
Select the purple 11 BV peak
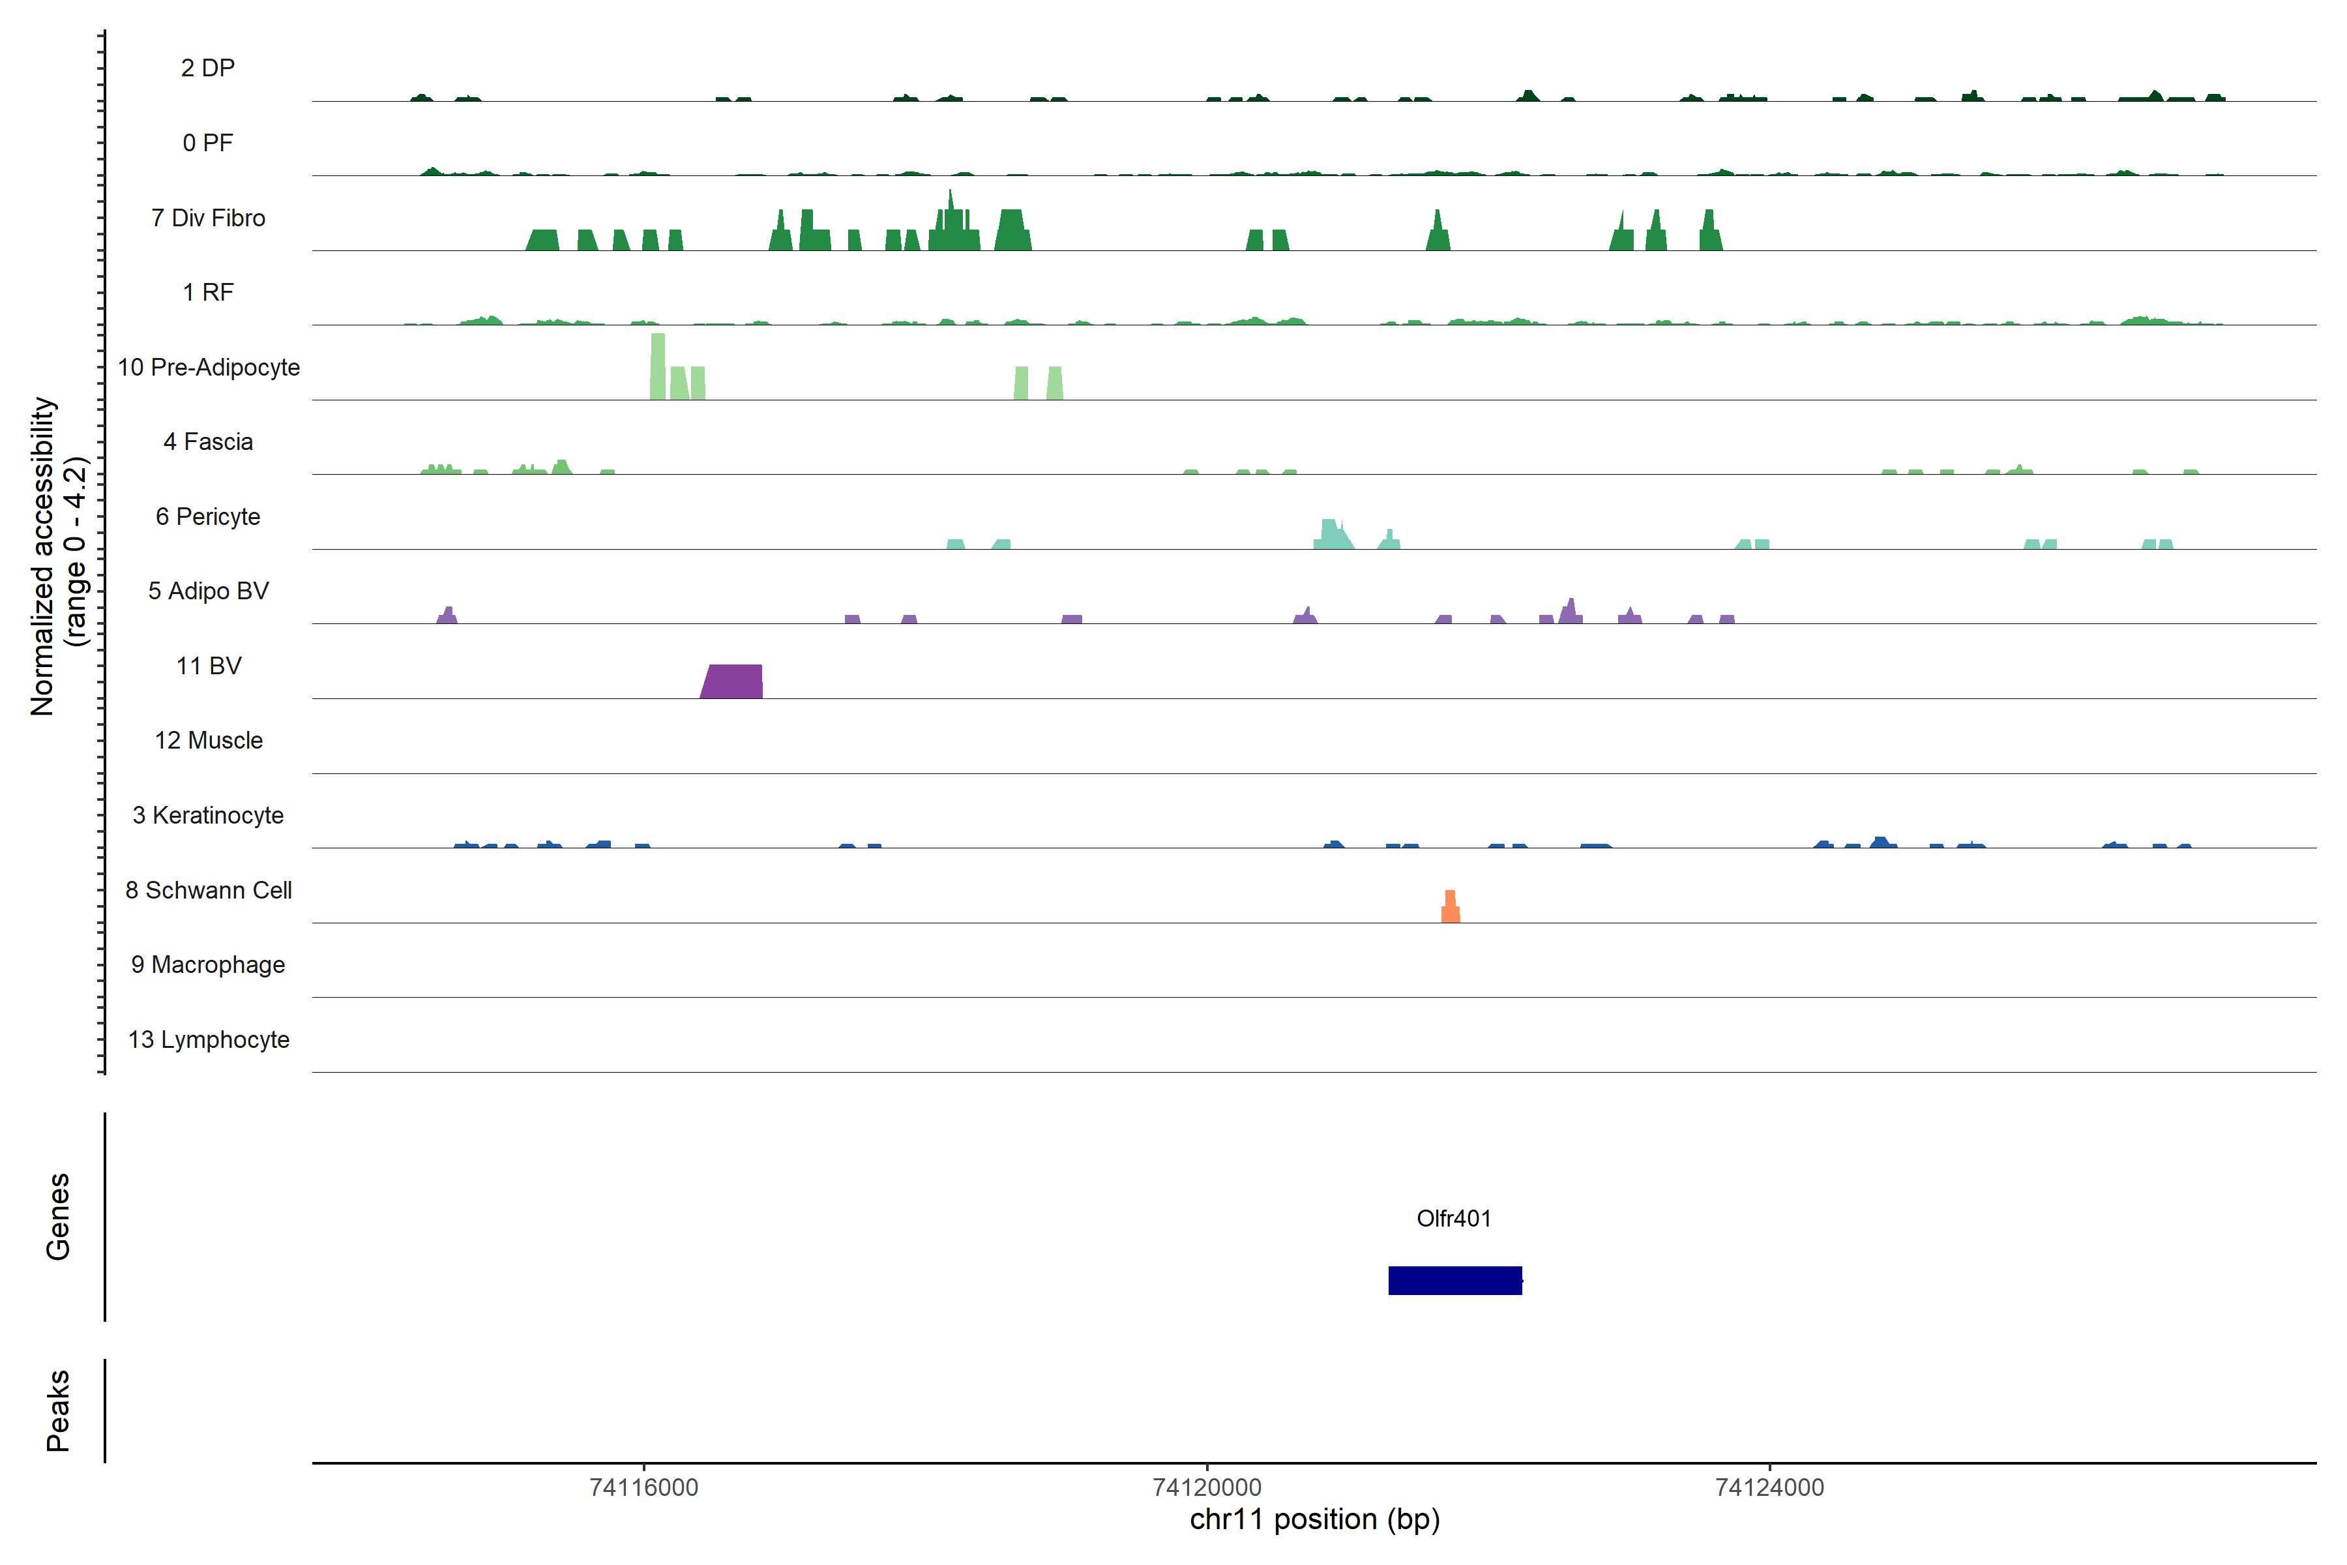pos(733,683)
